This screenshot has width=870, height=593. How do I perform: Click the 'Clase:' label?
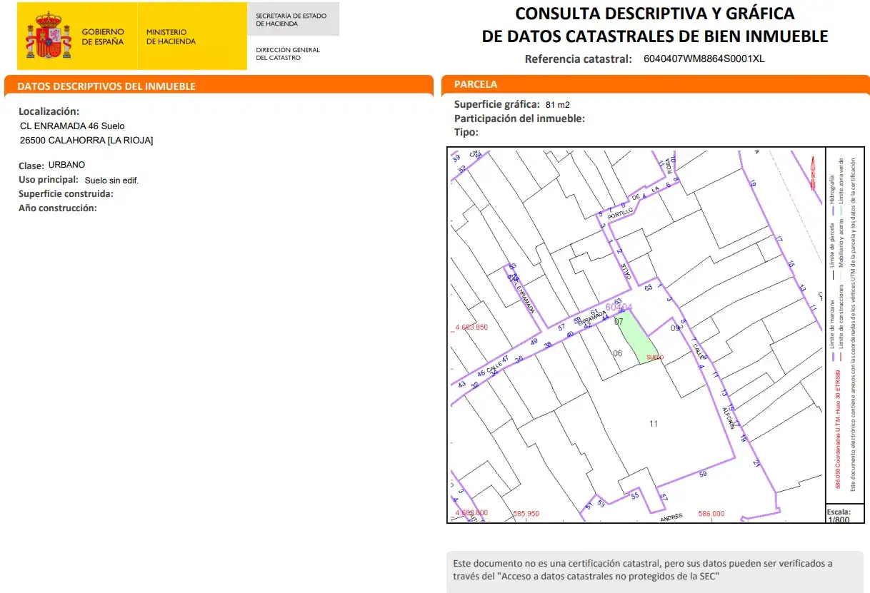[31, 166]
